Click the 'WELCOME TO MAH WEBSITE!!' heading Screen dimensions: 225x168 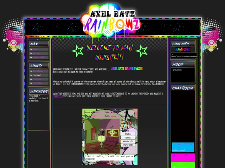coord(110,52)
